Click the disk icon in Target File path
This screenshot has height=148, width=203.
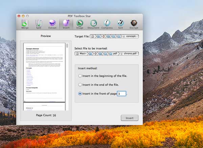(92, 36)
